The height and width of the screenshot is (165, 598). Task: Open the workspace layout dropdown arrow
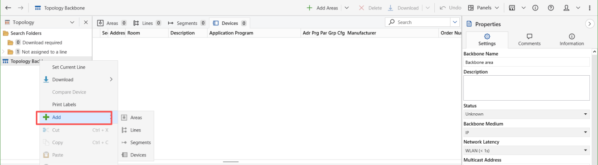[x=524, y=8]
